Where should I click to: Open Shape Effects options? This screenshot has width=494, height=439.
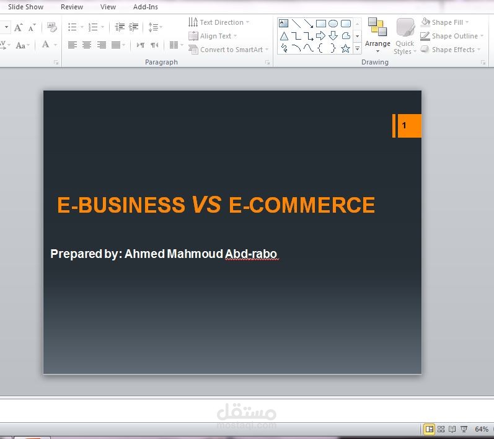(x=451, y=50)
